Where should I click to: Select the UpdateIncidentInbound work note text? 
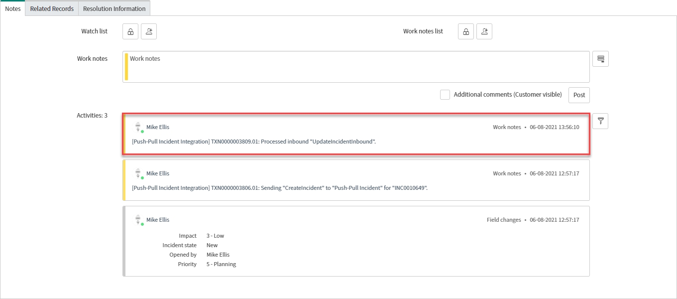[254, 142]
